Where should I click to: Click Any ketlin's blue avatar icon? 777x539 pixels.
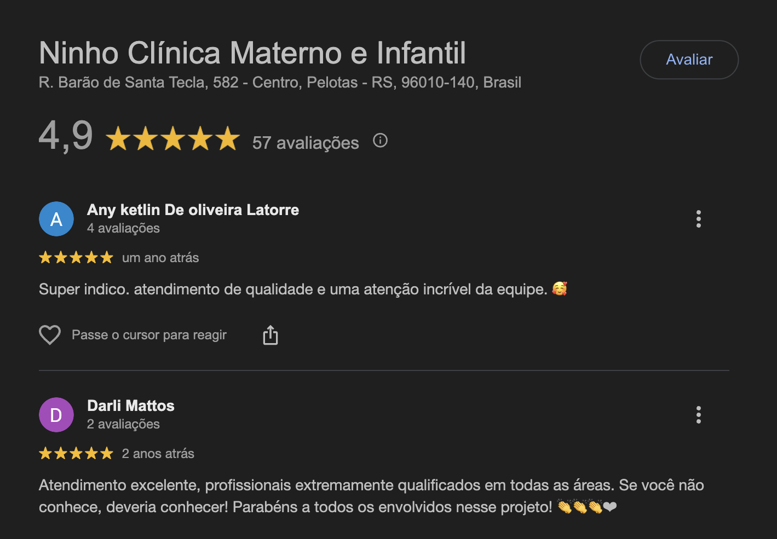pos(56,219)
